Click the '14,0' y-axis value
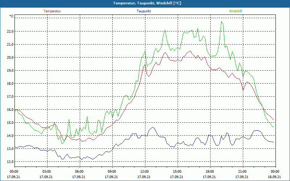Viewport: 290px width, 181px height. pyautogui.click(x=10, y=136)
